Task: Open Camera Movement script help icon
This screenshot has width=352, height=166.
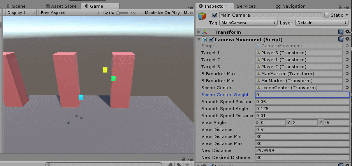Action: pyautogui.click(x=341, y=40)
